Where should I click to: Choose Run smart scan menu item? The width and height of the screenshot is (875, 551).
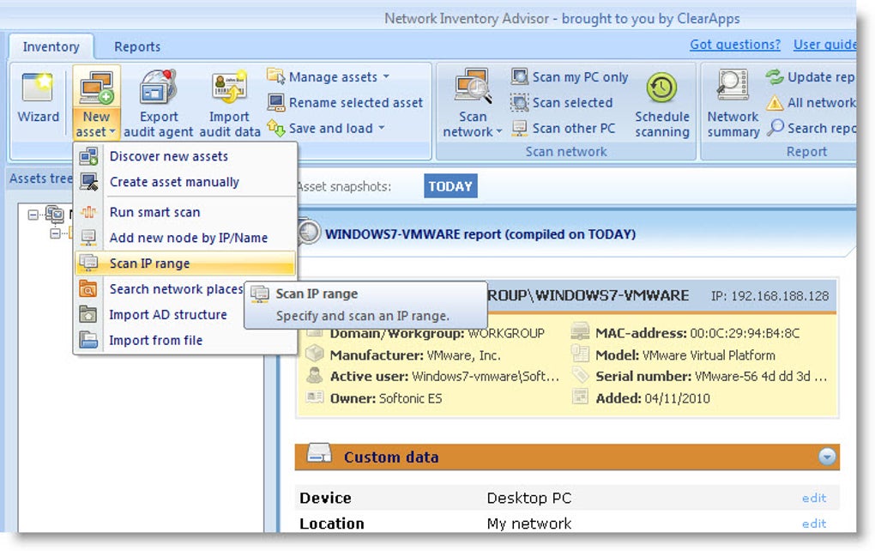[x=185, y=212]
